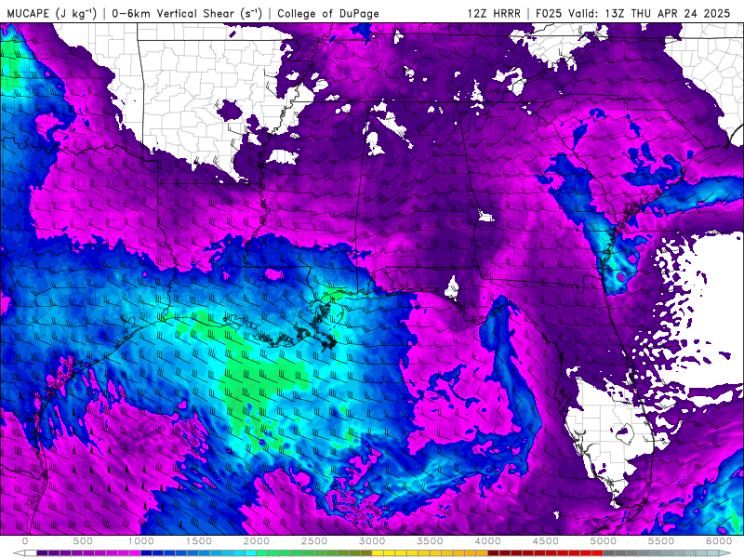This screenshot has height=558, width=744.
Task: Click the 500 label on the color scale
Action: (x=83, y=541)
